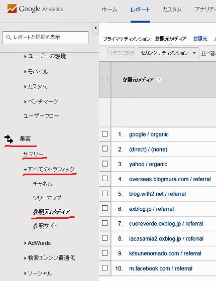Open exblog.jp / referral link
The height and width of the screenshot is (281, 216).
pos(151,209)
